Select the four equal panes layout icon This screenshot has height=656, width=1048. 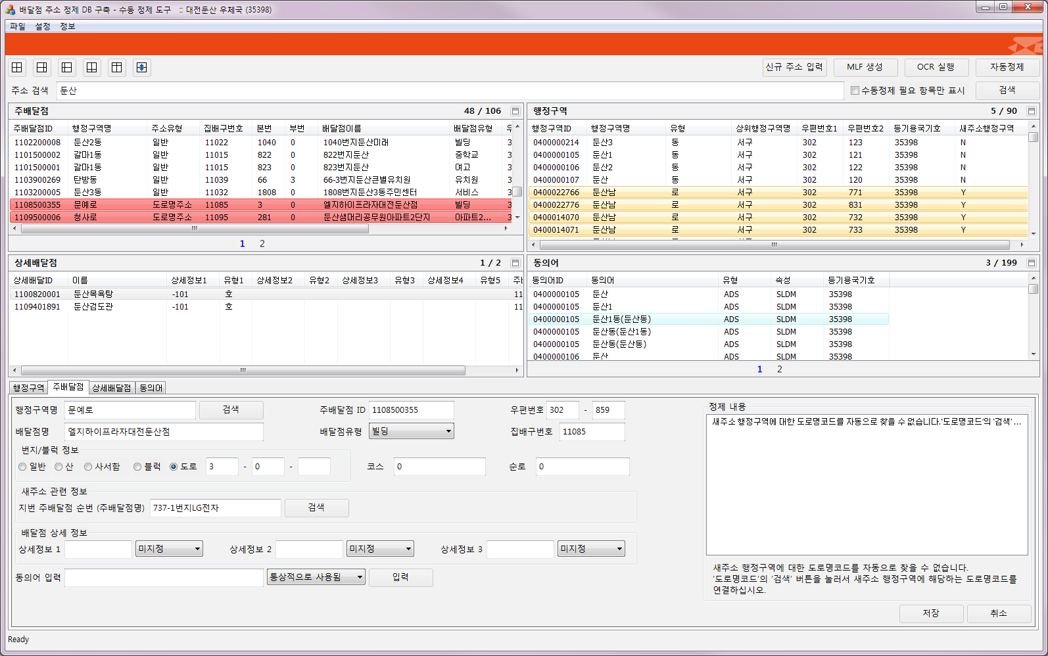(17, 68)
